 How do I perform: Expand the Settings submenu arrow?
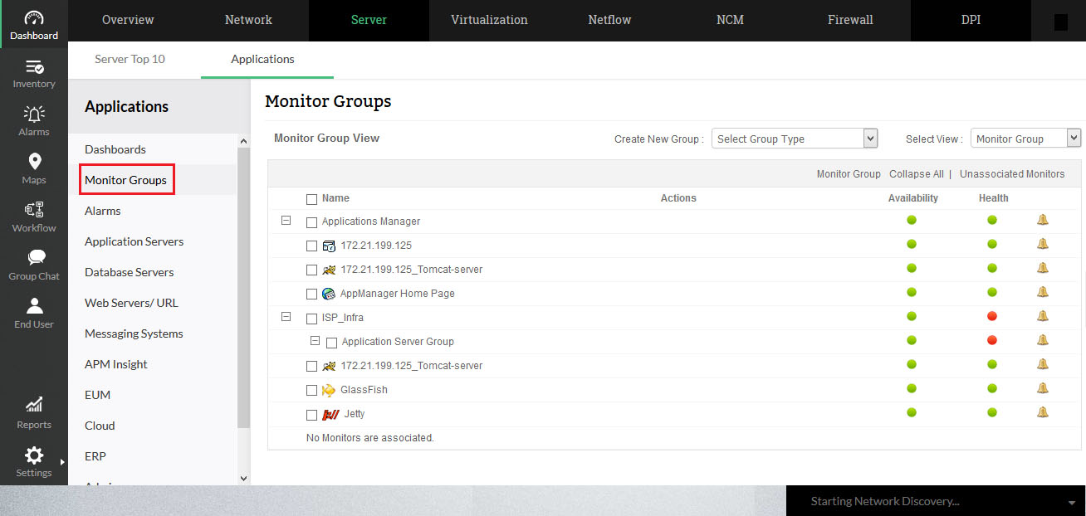click(x=62, y=462)
